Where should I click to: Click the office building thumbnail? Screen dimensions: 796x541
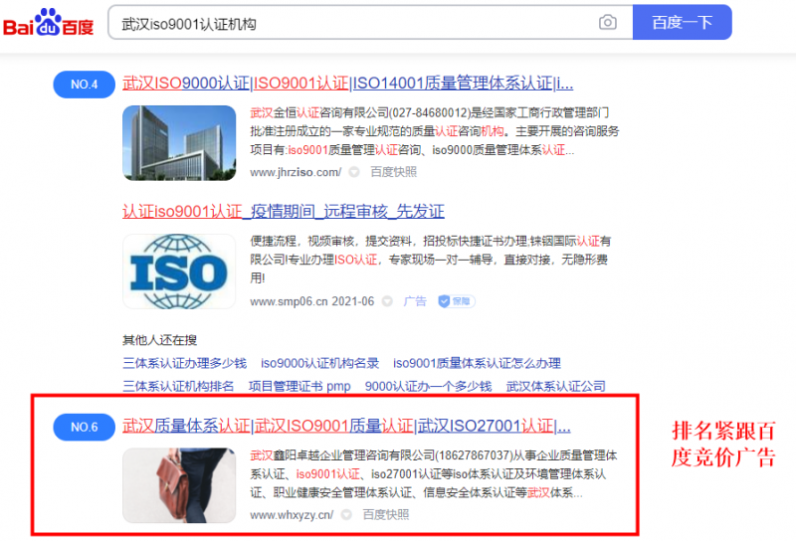173,143
